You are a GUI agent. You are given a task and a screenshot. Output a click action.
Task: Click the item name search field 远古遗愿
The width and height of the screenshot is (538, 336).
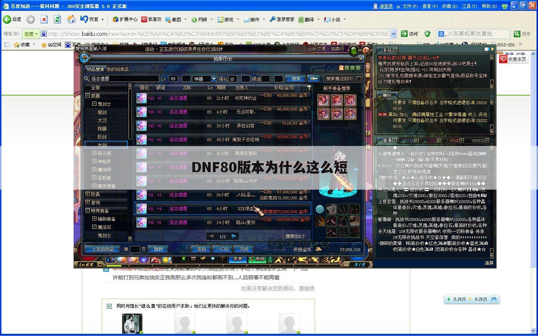tap(124, 79)
